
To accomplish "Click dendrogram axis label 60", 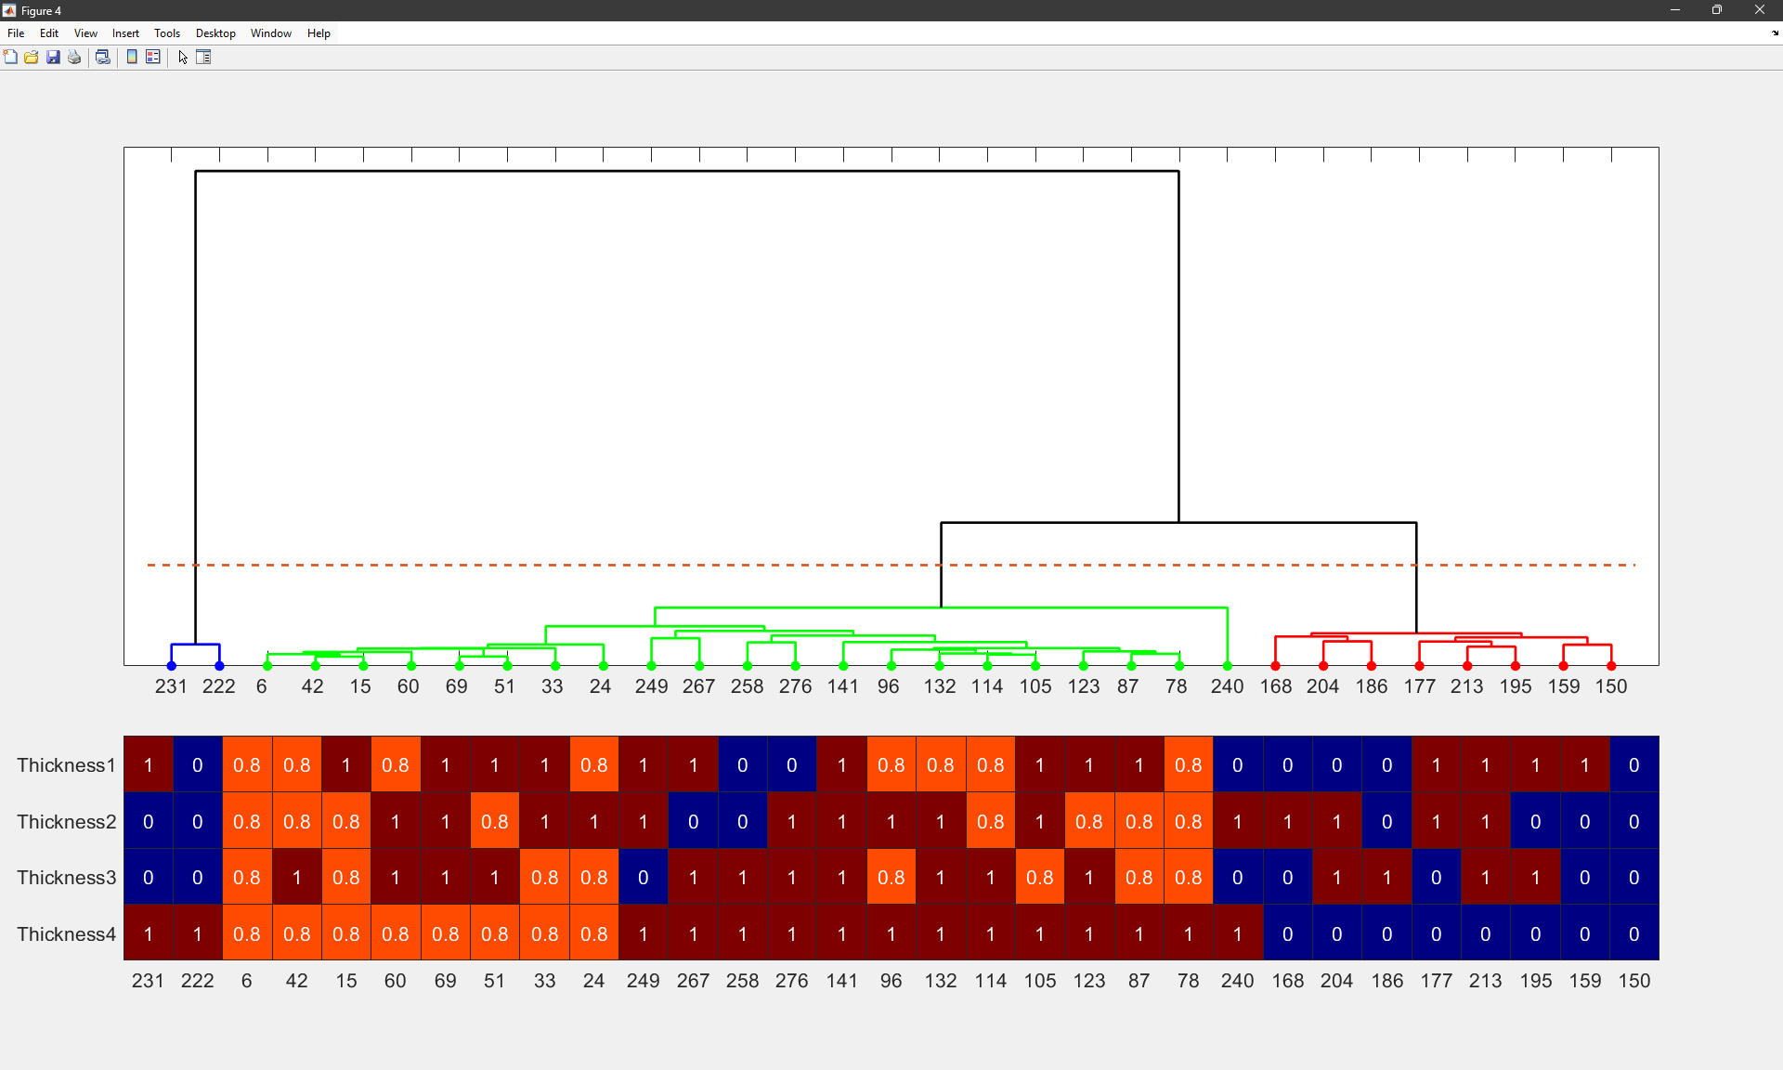I will coord(409,686).
